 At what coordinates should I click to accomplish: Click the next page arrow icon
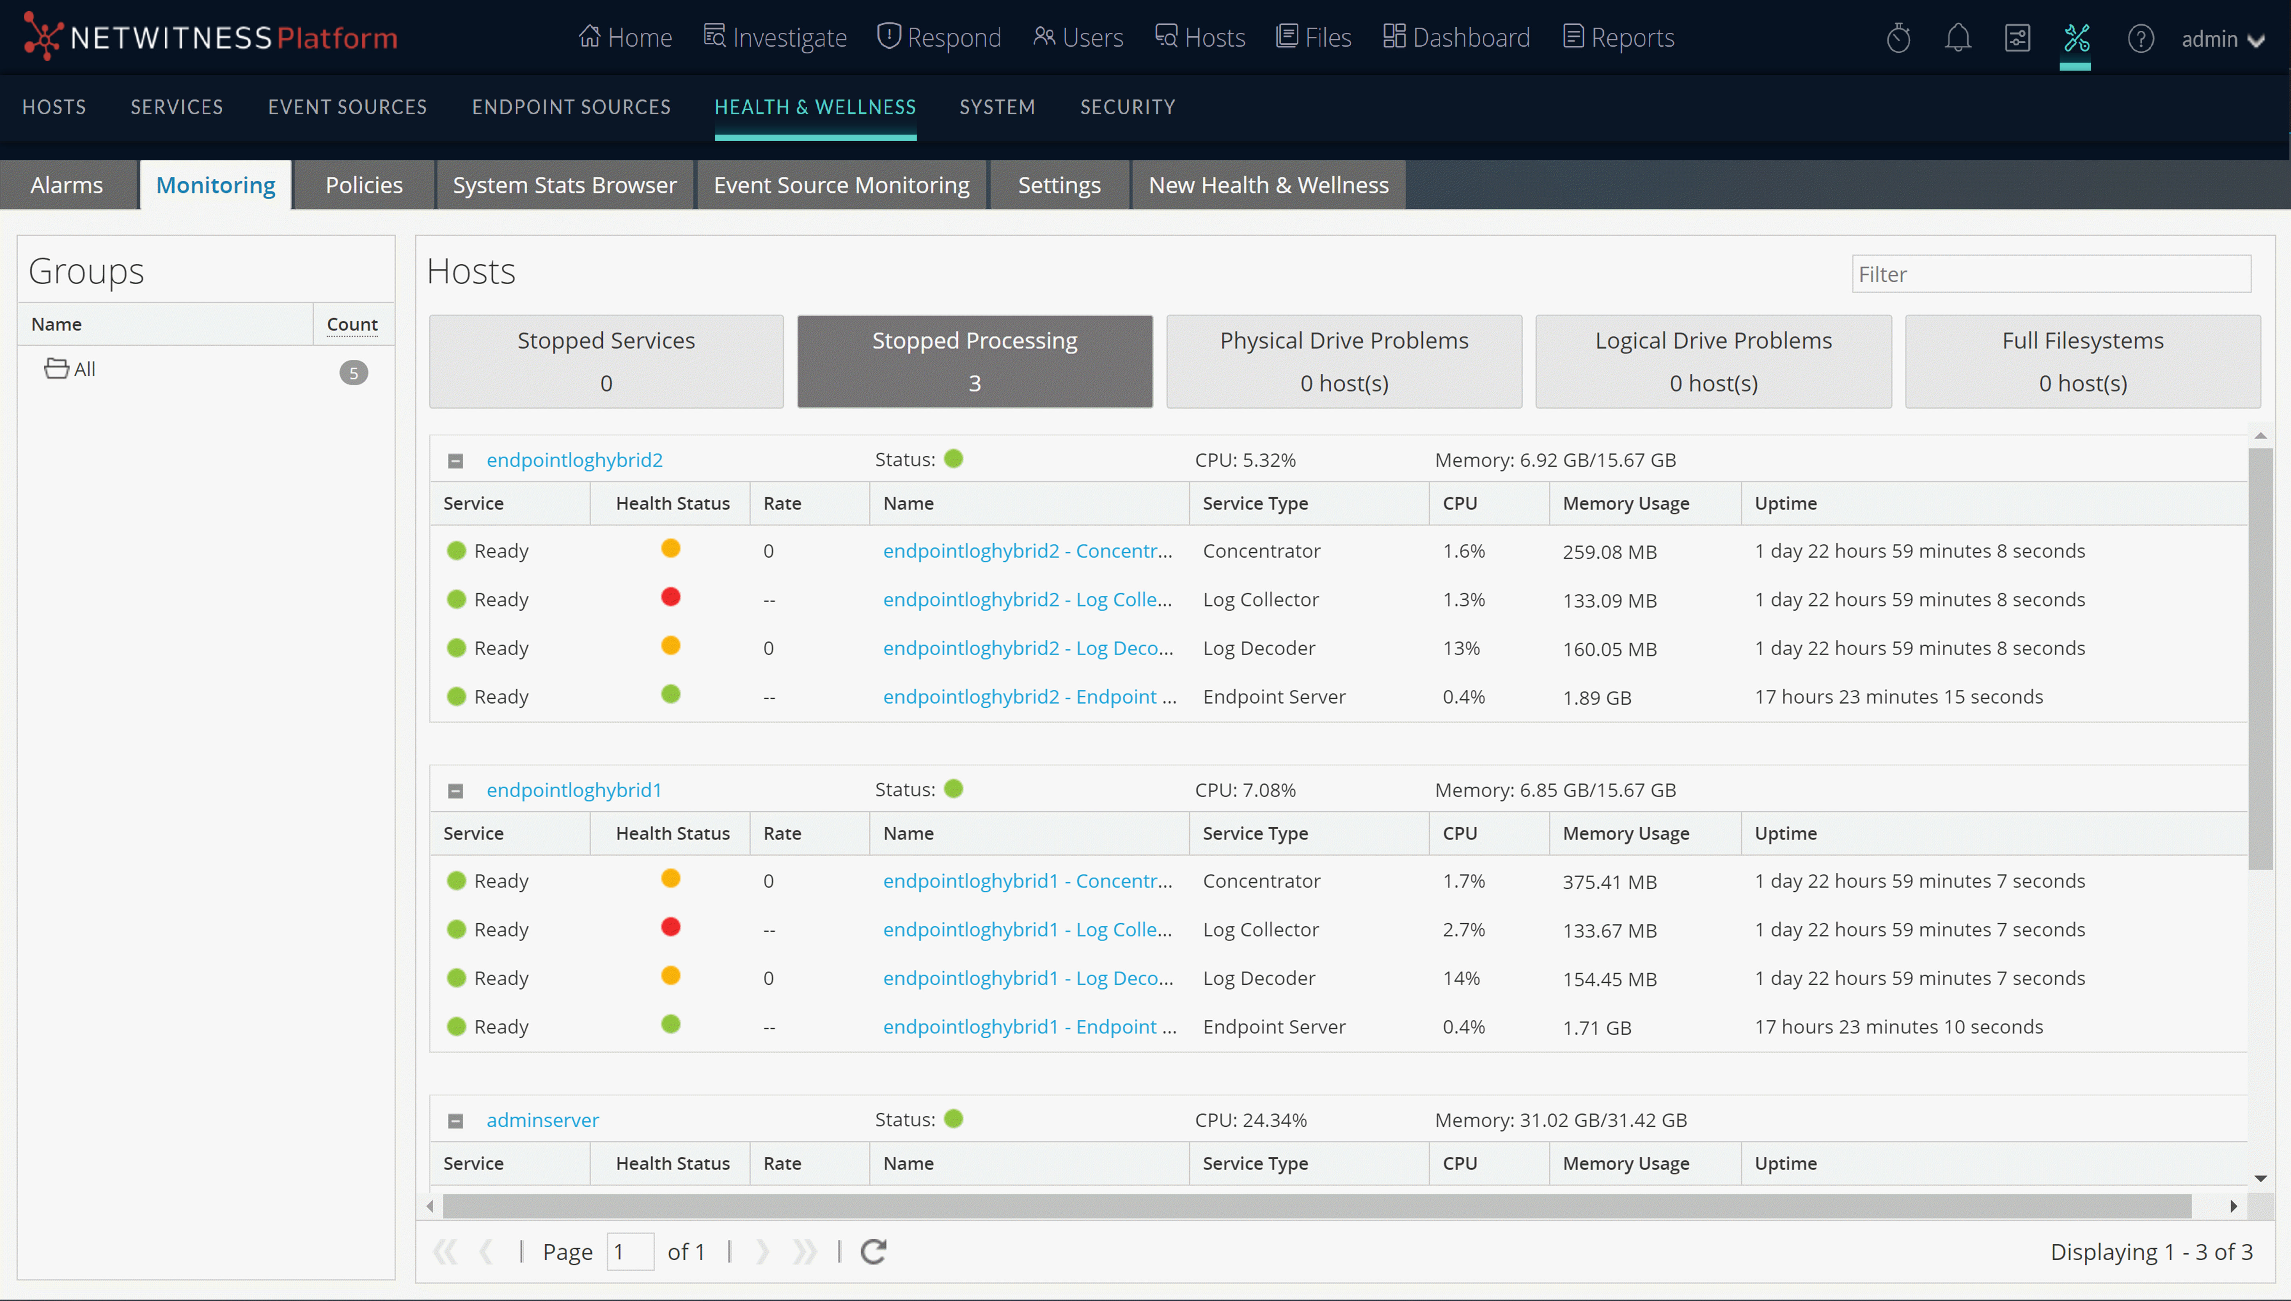pyautogui.click(x=762, y=1252)
